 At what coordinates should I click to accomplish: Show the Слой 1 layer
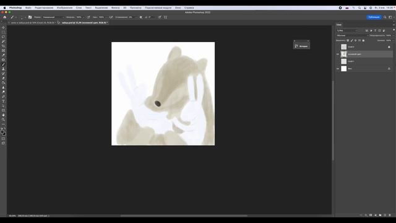tap(338, 61)
